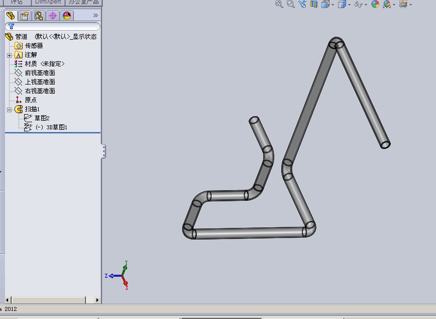Expand the 注解 annotations node

(10, 54)
